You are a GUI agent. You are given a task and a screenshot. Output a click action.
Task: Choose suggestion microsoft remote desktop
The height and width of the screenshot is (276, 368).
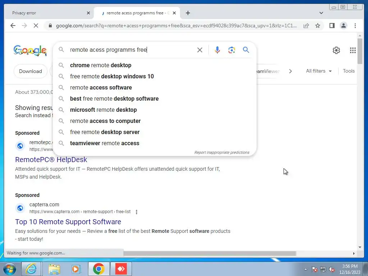click(155, 110)
